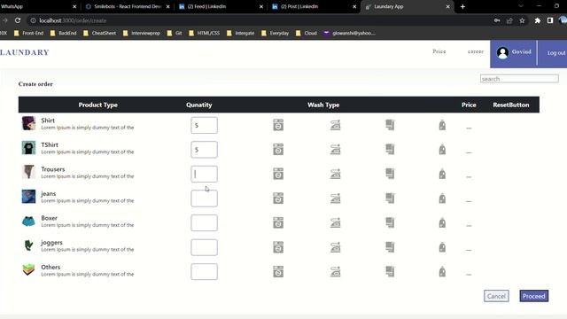Pick bleach bottle icon for TShirt
The height and width of the screenshot is (319, 567).
click(442, 150)
